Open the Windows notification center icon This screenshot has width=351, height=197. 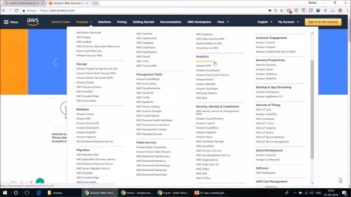[x=344, y=193]
